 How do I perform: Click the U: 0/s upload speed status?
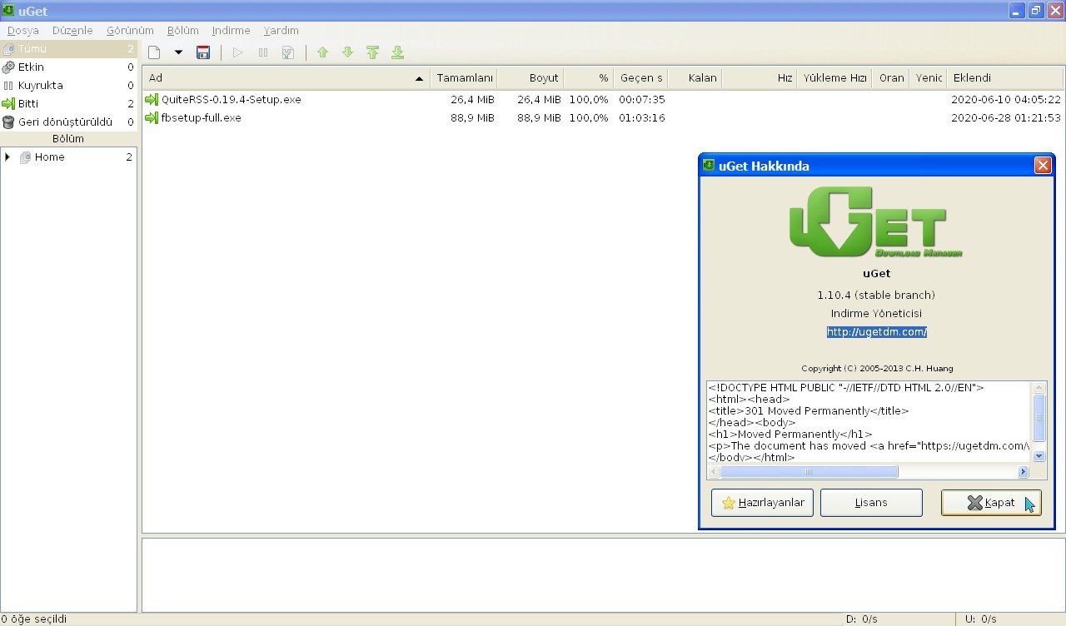[x=981, y=619]
